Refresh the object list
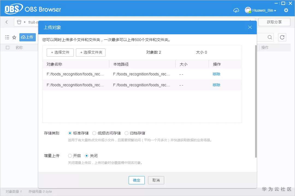This screenshot has width=295, height=196. (282, 37)
